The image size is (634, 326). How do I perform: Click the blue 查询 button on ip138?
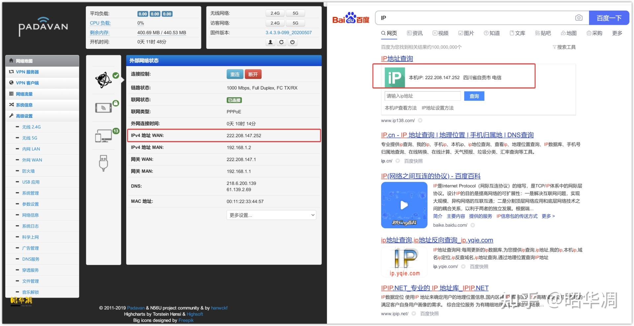[474, 96]
